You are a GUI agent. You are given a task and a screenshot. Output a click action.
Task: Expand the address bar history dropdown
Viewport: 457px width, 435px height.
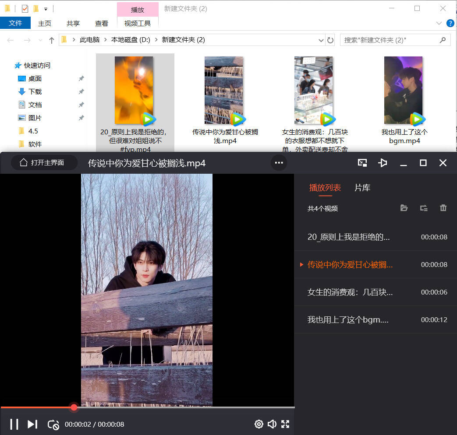click(321, 40)
